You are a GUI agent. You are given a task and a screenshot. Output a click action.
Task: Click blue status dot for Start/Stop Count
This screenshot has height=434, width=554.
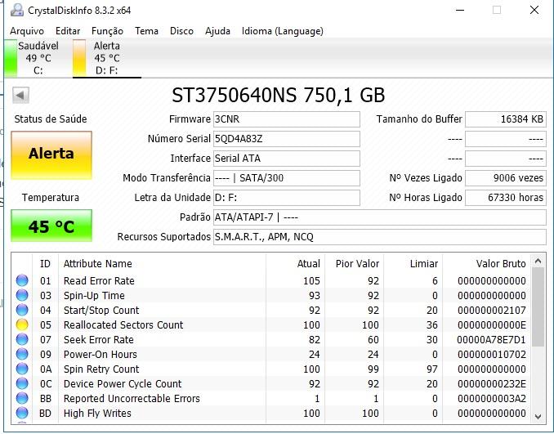[x=22, y=310]
